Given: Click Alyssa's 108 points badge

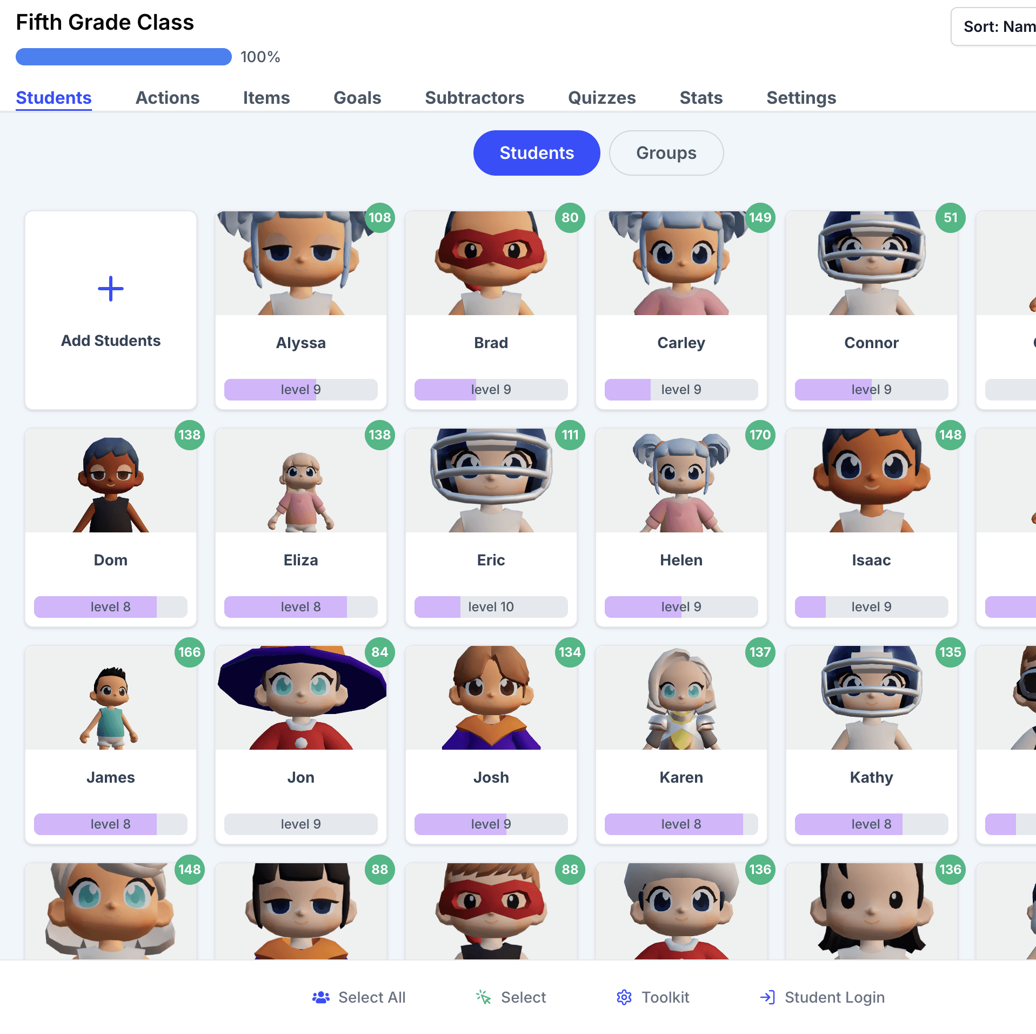Looking at the screenshot, I should point(380,218).
